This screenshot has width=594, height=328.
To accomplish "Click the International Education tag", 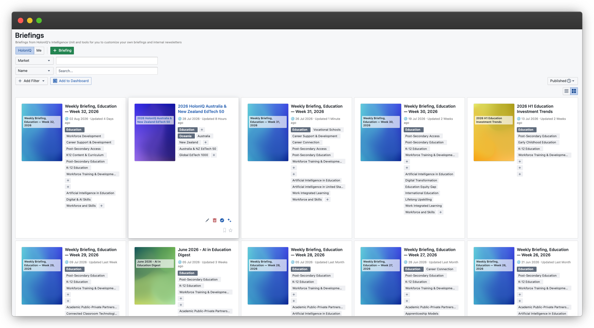I will click(422, 193).
